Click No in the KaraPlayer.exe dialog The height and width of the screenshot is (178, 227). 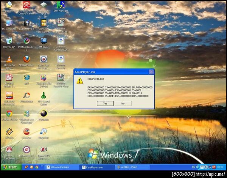coord(123,104)
